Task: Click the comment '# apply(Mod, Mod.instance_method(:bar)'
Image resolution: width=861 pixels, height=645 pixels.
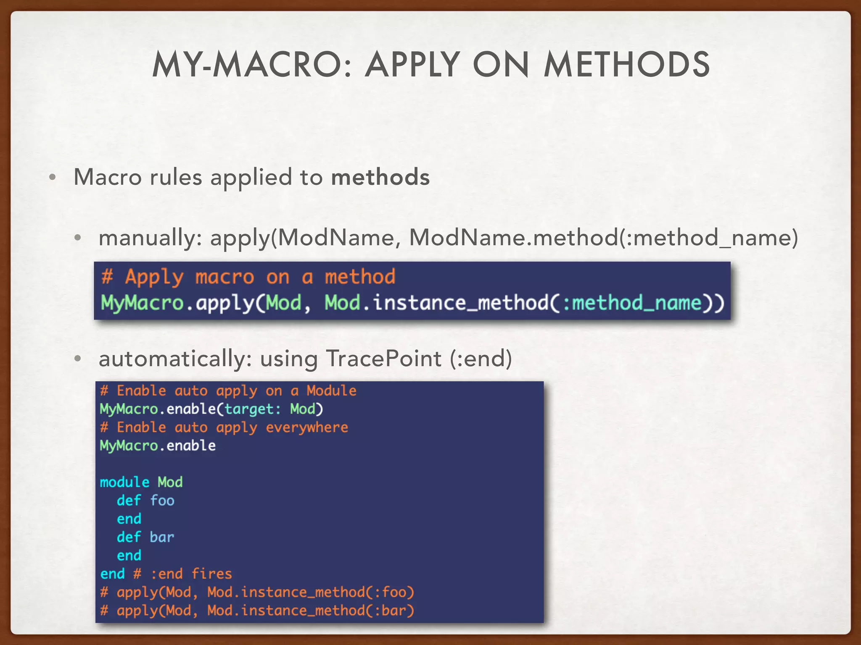Action: coord(257,611)
